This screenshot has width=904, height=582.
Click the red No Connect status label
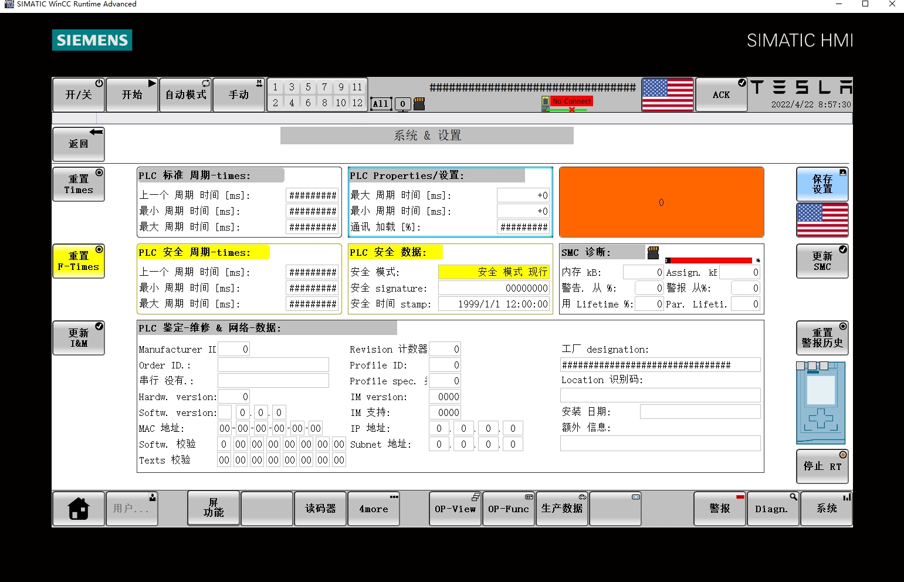[572, 101]
